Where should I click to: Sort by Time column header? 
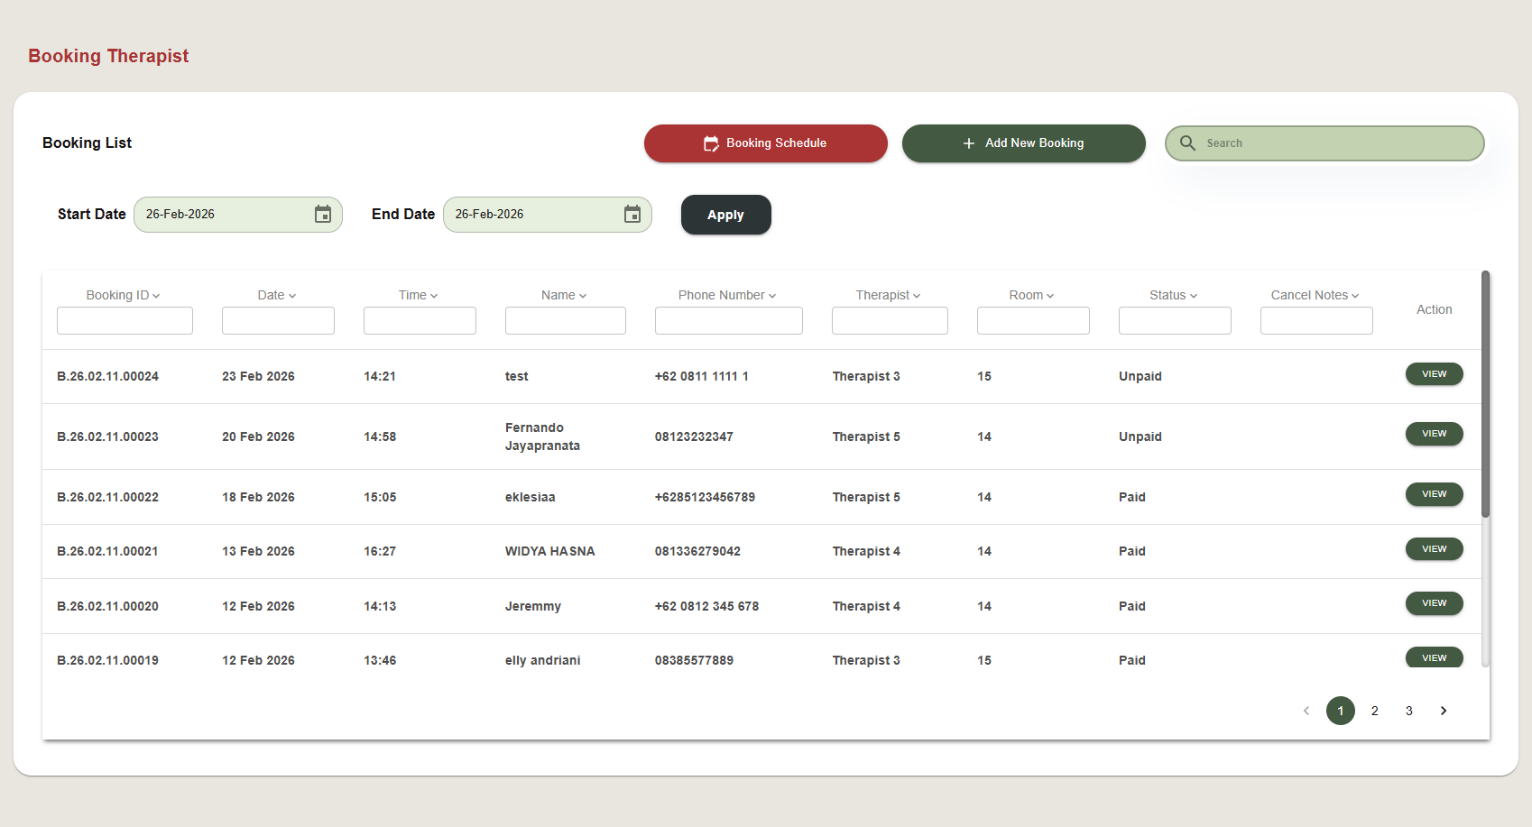click(x=419, y=295)
